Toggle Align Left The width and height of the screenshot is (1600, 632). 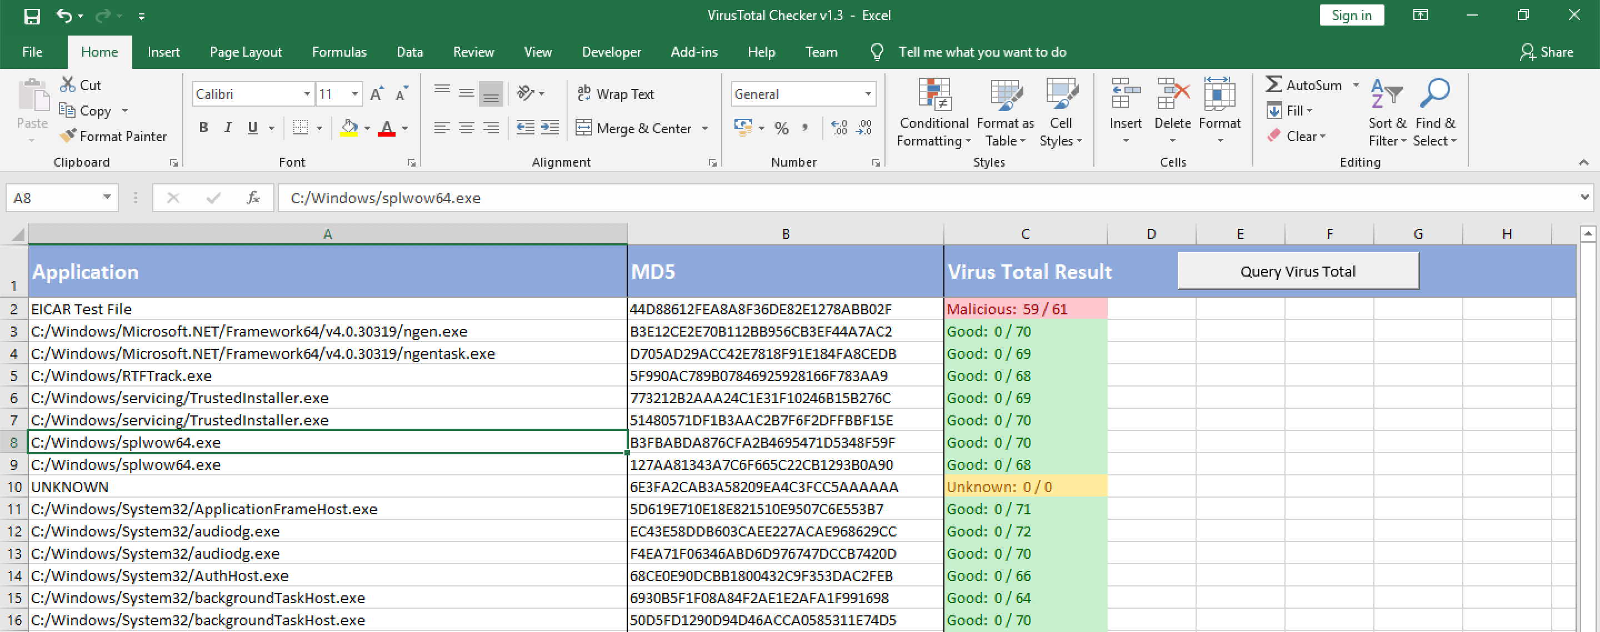[442, 128]
